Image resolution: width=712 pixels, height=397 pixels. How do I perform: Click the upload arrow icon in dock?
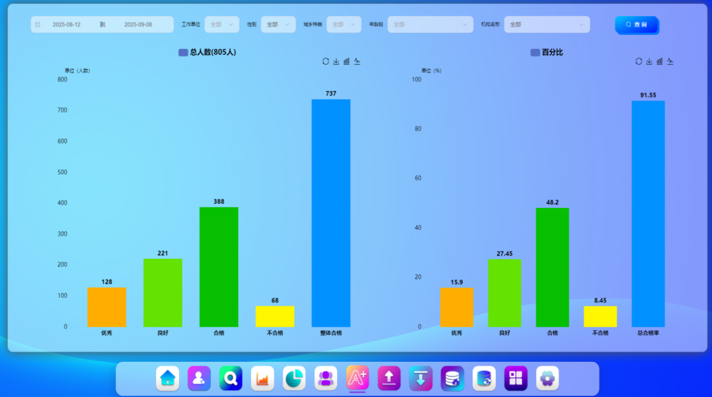coord(389,378)
